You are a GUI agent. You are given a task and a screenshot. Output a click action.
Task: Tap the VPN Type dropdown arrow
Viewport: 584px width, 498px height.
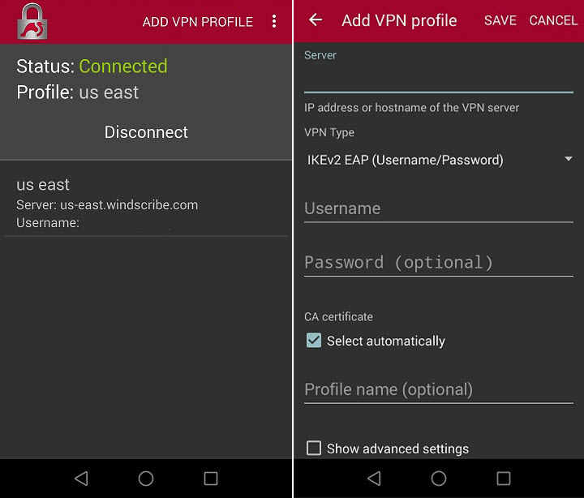(x=568, y=159)
